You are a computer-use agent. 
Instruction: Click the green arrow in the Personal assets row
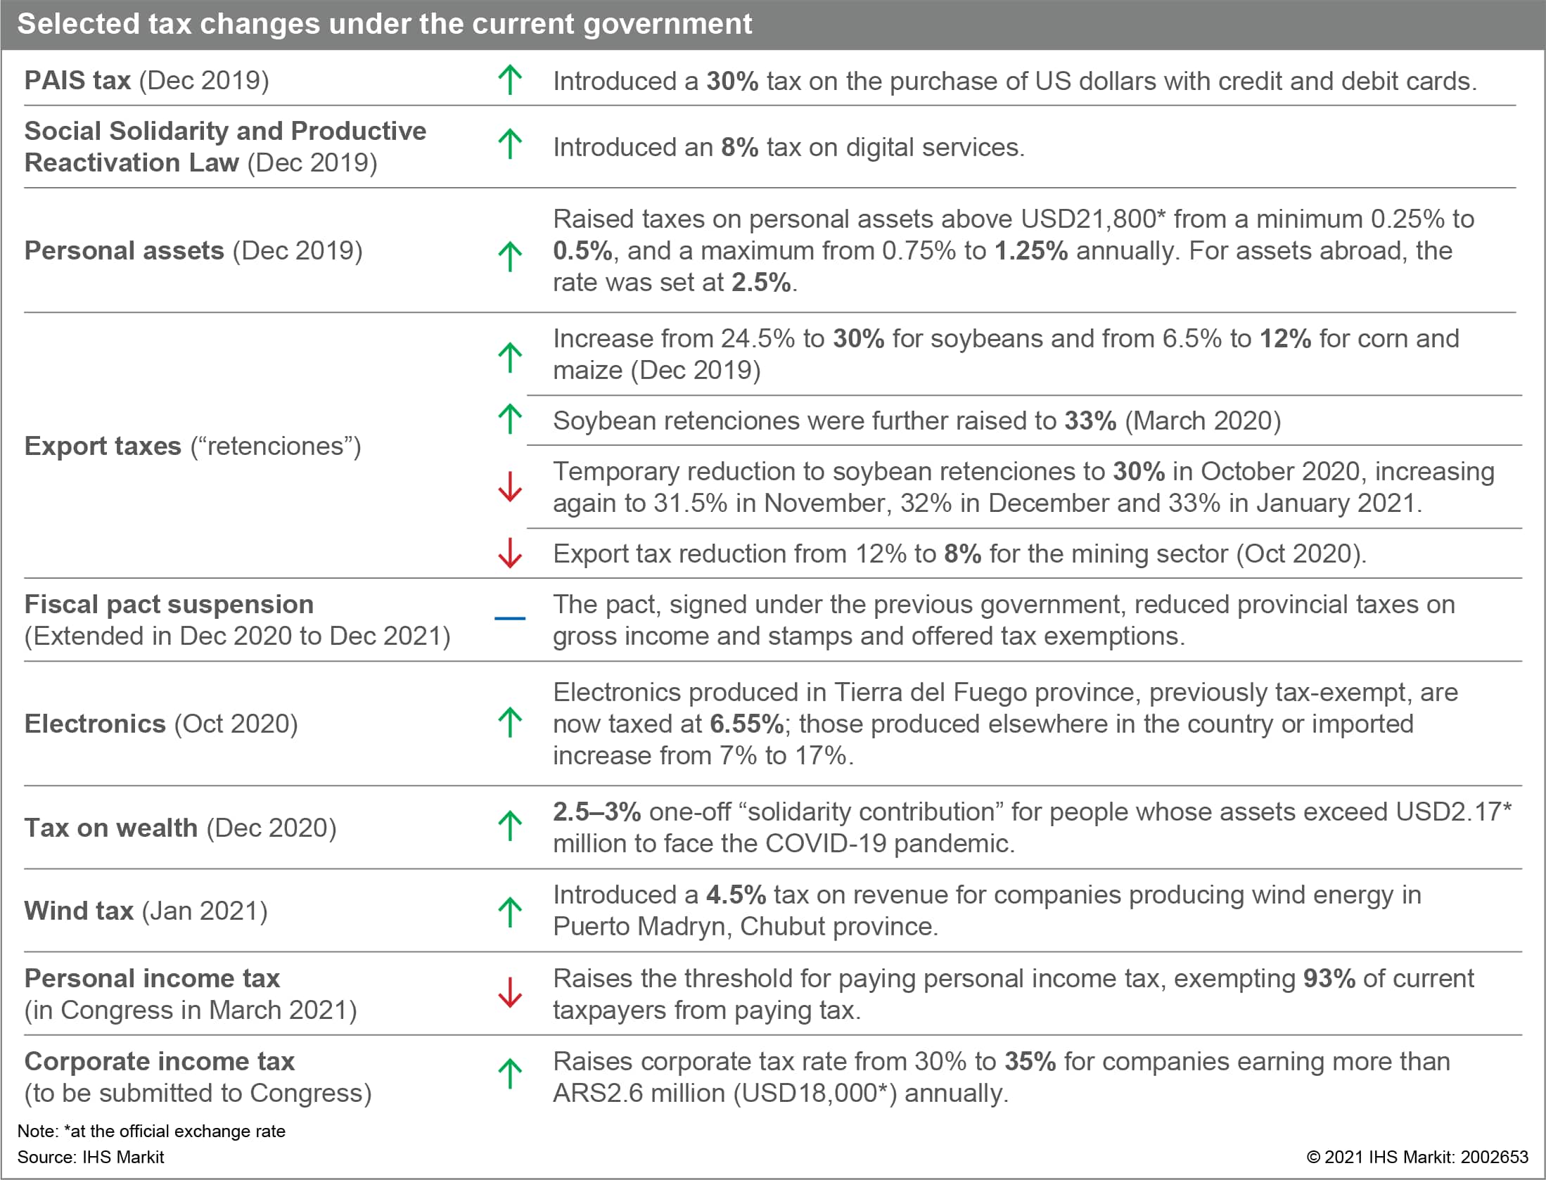510,257
